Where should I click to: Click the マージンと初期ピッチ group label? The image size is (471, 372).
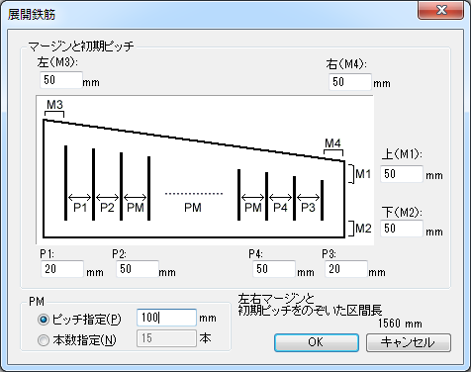coord(81,46)
